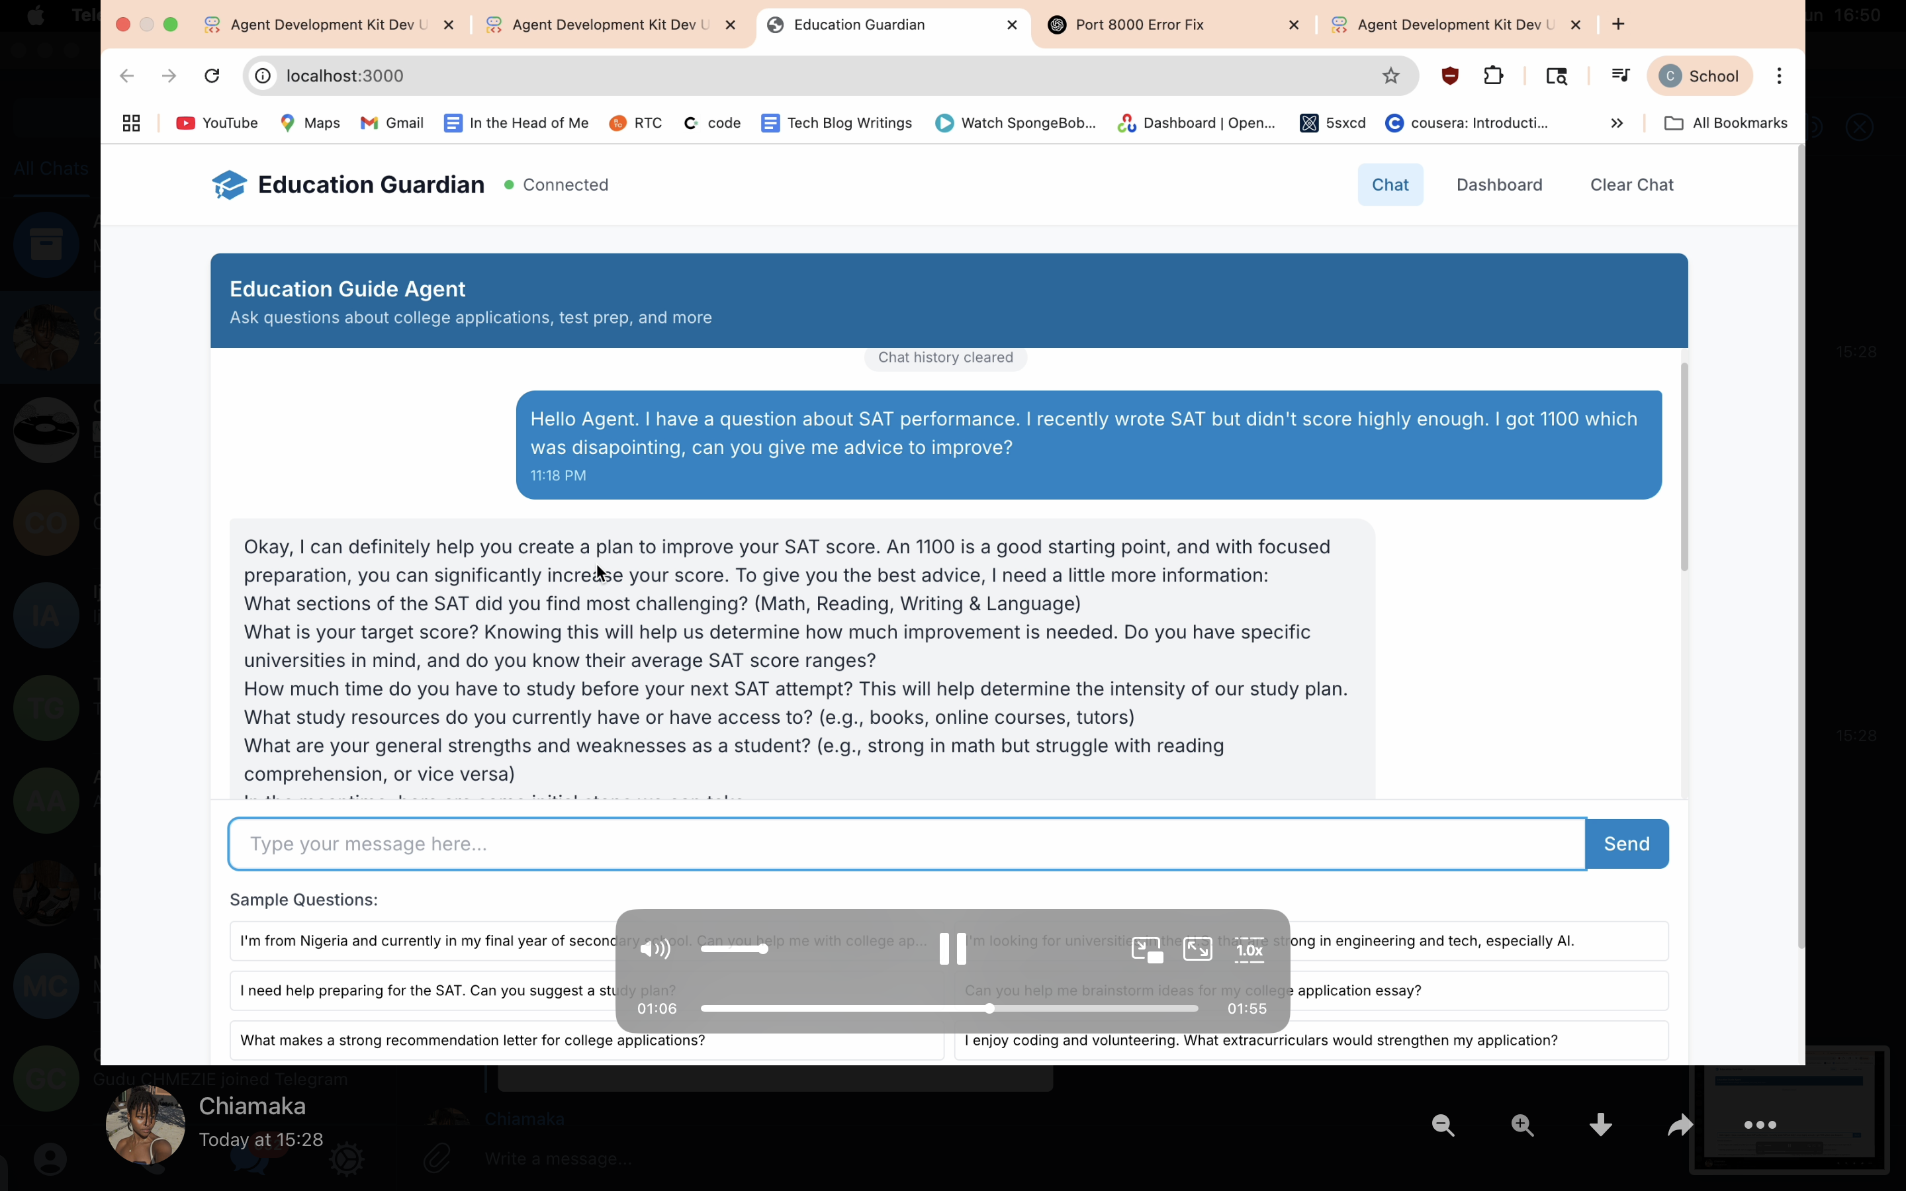The width and height of the screenshot is (1906, 1191).
Task: Zoom out with minus magnifier icon
Action: tap(1443, 1125)
